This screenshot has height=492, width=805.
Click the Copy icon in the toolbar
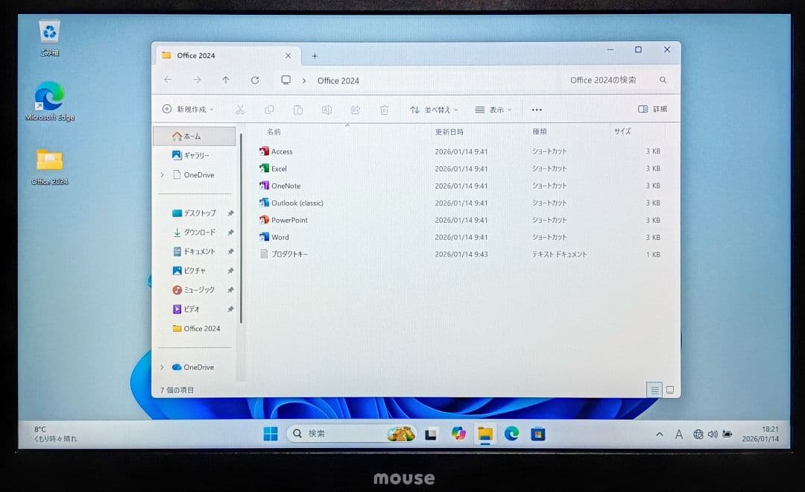pyautogui.click(x=269, y=110)
